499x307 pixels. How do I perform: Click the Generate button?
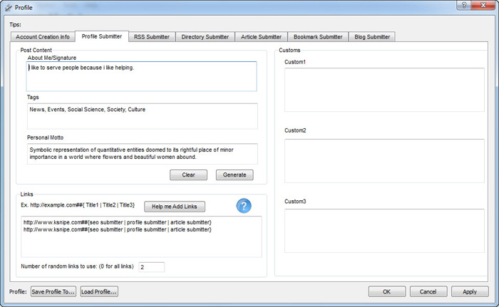pos(235,175)
